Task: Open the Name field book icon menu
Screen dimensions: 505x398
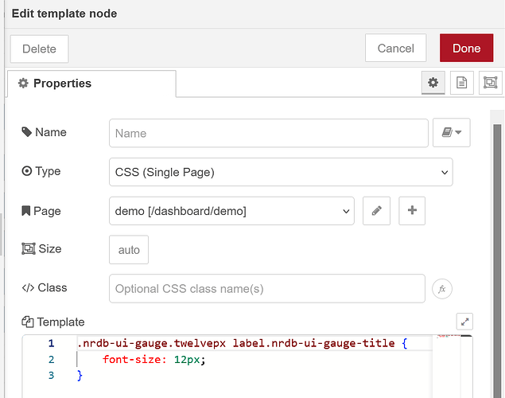Action: click(x=451, y=133)
